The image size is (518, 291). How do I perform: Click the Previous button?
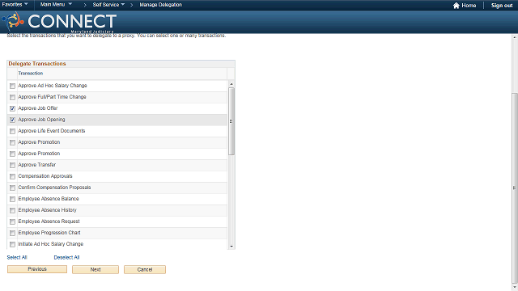point(37,269)
